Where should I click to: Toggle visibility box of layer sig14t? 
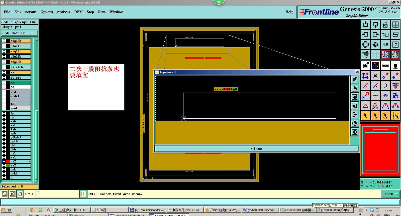coord(4,51)
